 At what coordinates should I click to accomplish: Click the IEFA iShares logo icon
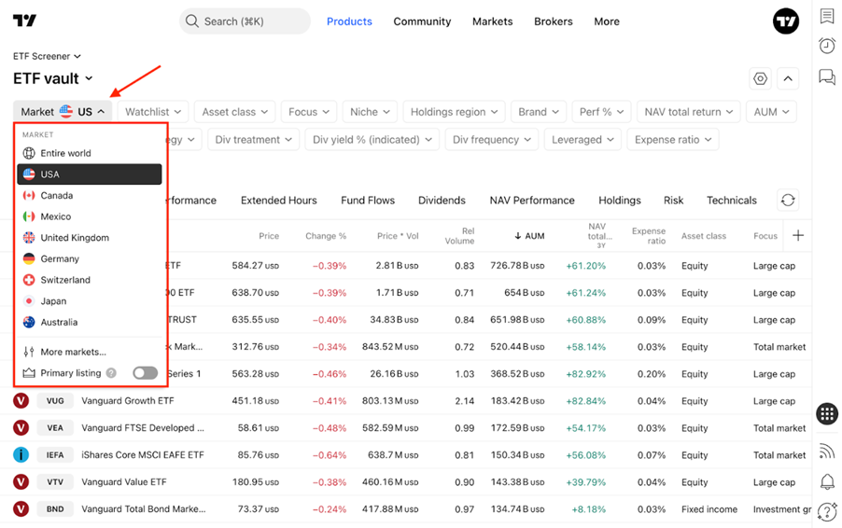[x=21, y=455]
